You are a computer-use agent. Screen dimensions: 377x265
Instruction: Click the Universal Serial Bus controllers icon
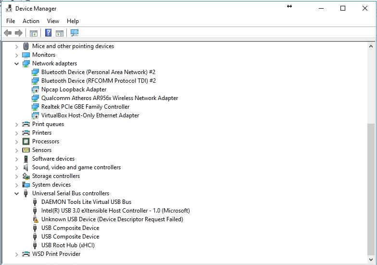[x=26, y=193]
